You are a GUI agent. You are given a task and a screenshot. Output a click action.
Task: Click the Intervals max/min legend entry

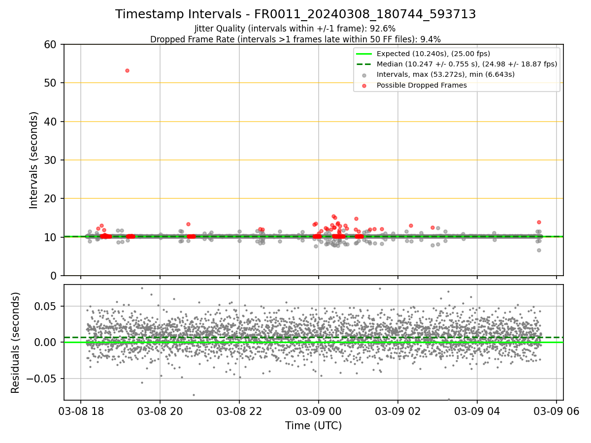pos(446,74)
